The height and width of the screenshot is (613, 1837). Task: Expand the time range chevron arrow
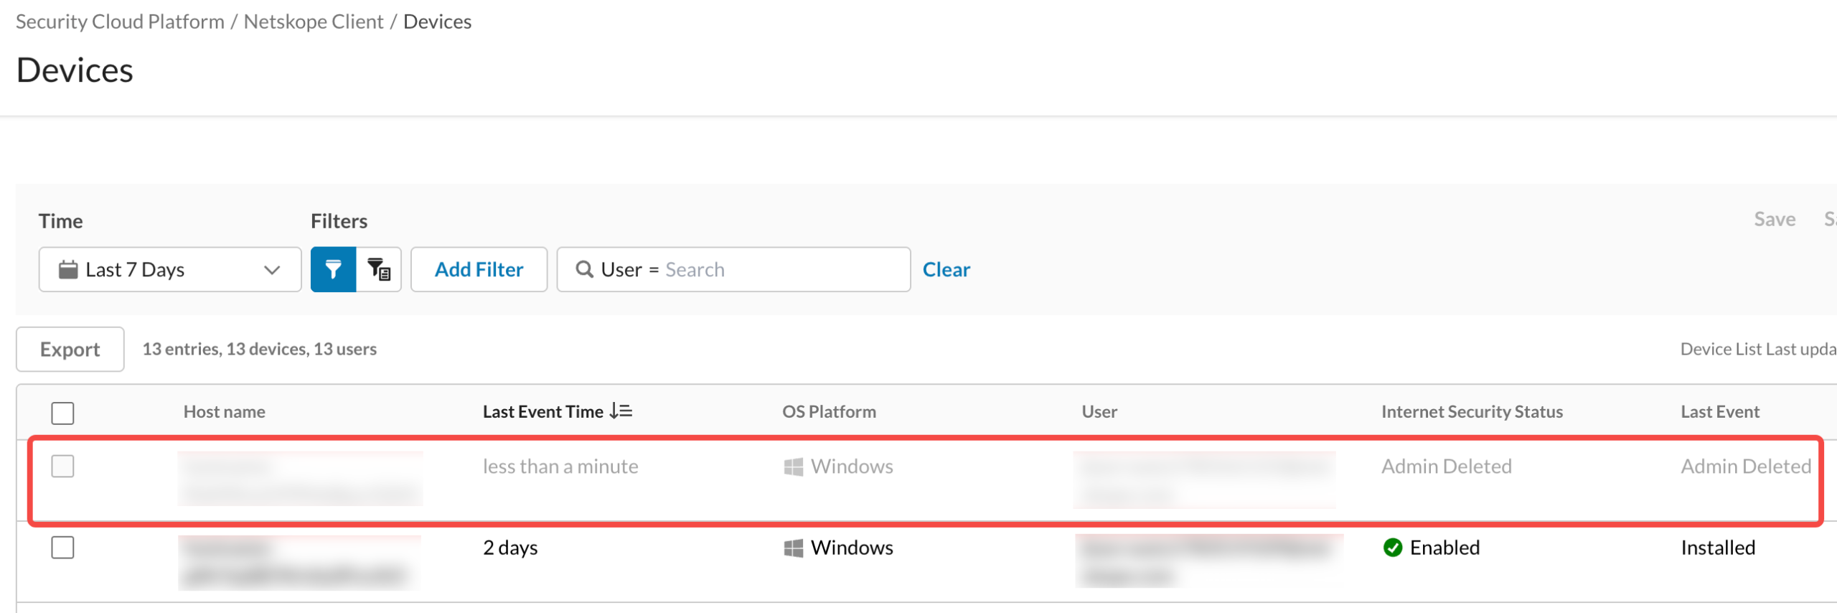(272, 270)
